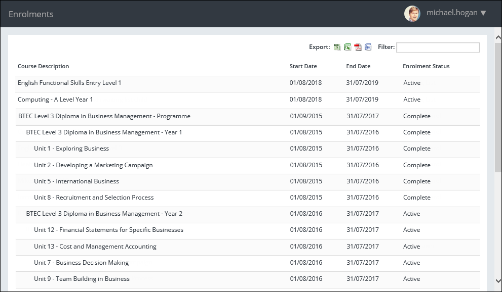502x292 pixels.
Task: Click into the Filter text box
Action: [x=438, y=47]
